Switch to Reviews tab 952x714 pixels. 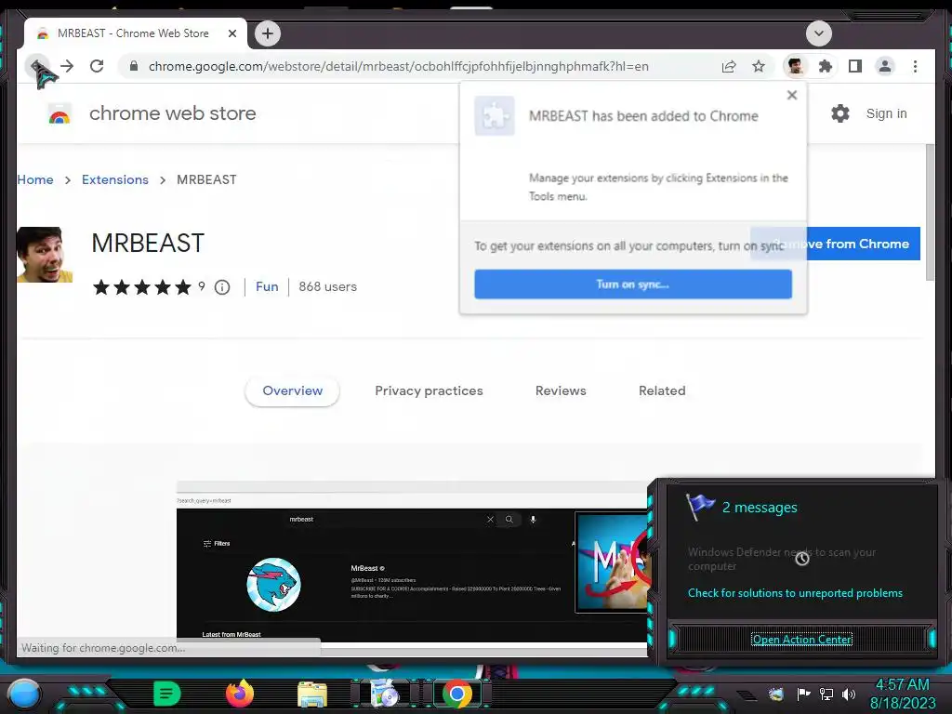561,390
